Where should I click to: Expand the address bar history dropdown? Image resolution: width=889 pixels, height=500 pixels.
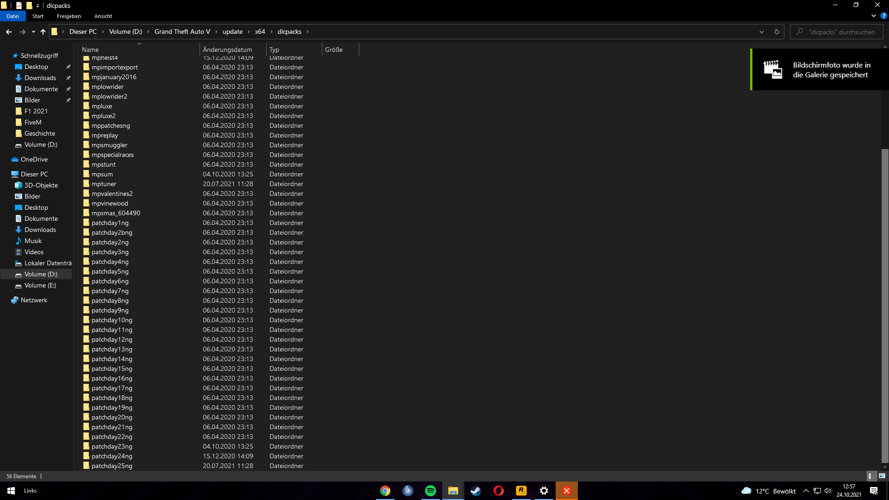click(761, 31)
